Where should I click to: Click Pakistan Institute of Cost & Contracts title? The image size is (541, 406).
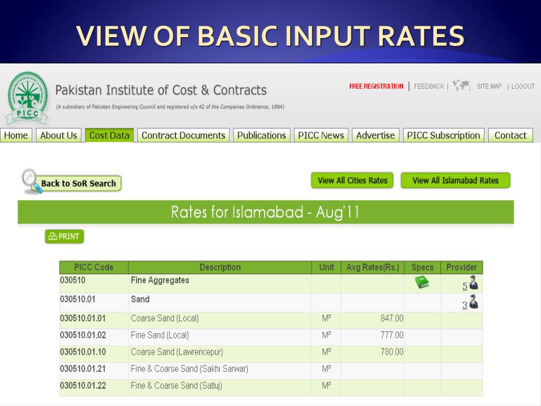coord(161,90)
